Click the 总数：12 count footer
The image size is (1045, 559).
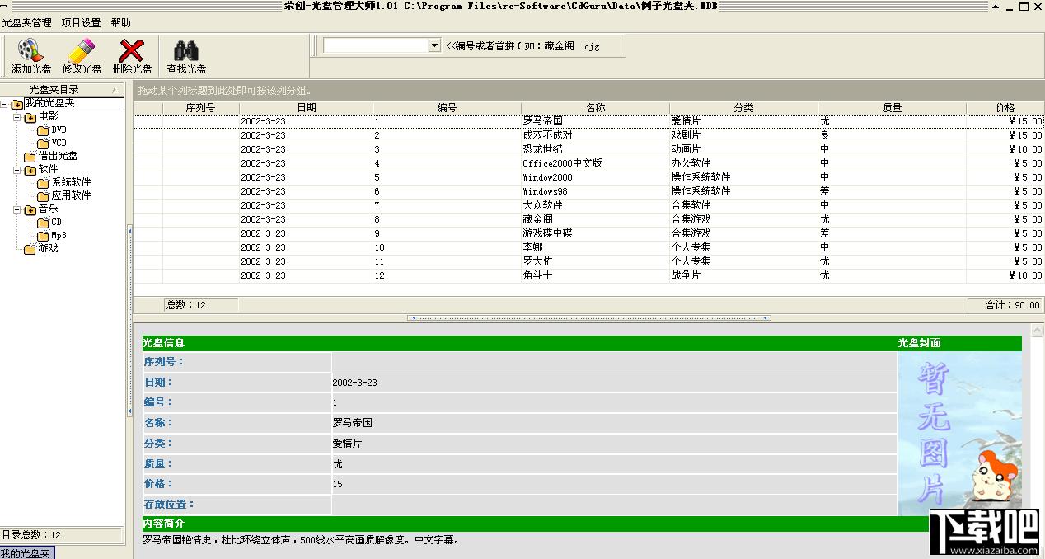(x=201, y=305)
